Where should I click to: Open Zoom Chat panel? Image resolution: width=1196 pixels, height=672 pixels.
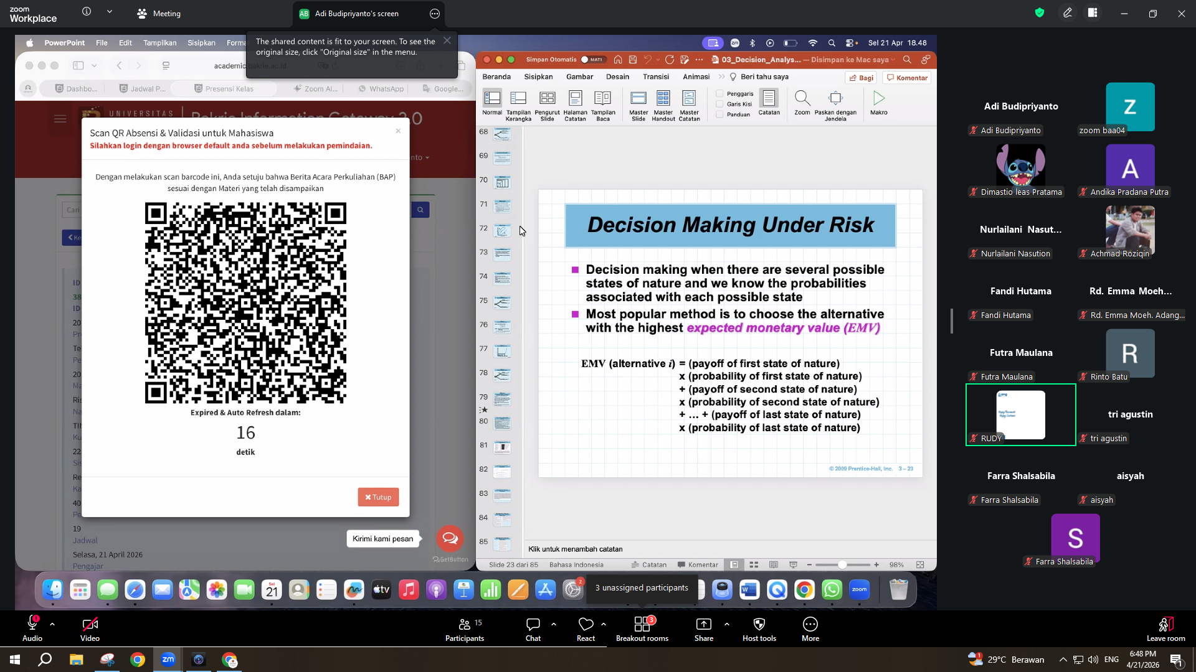click(x=533, y=629)
